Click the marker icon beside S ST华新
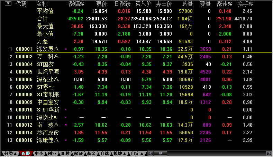 click(66, 110)
